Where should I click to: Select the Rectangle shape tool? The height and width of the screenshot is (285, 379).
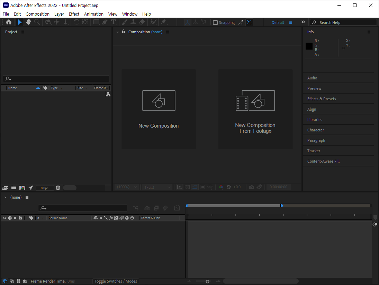(x=96, y=22)
